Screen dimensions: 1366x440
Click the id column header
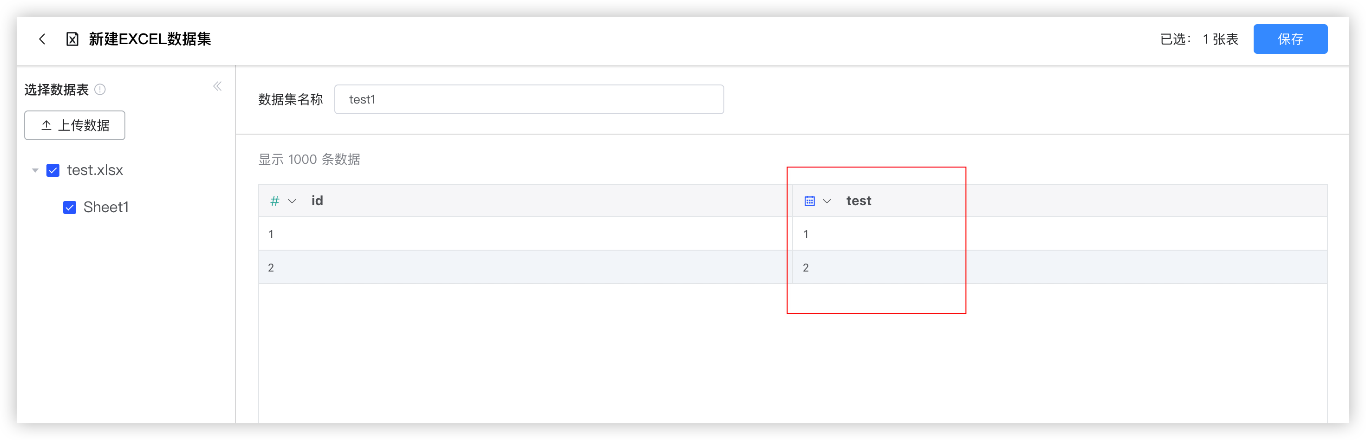coord(317,201)
